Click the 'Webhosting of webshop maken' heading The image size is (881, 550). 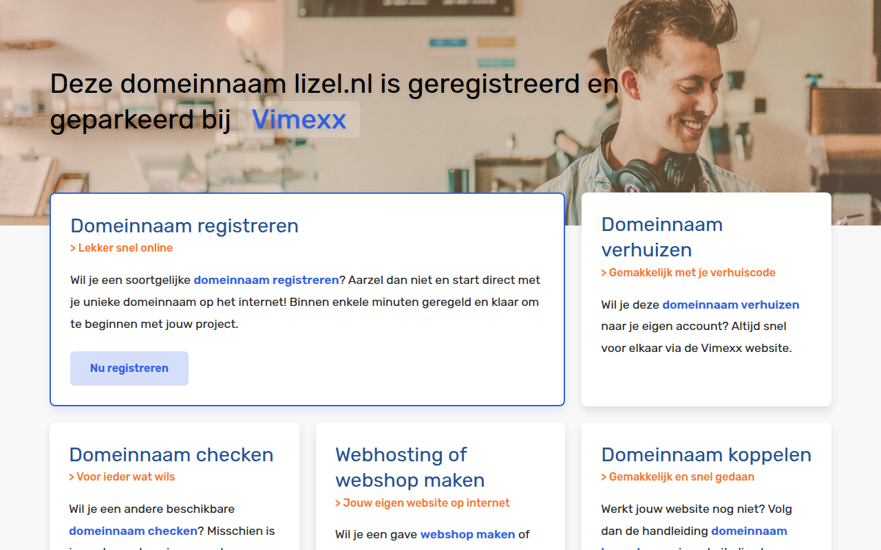coord(410,467)
